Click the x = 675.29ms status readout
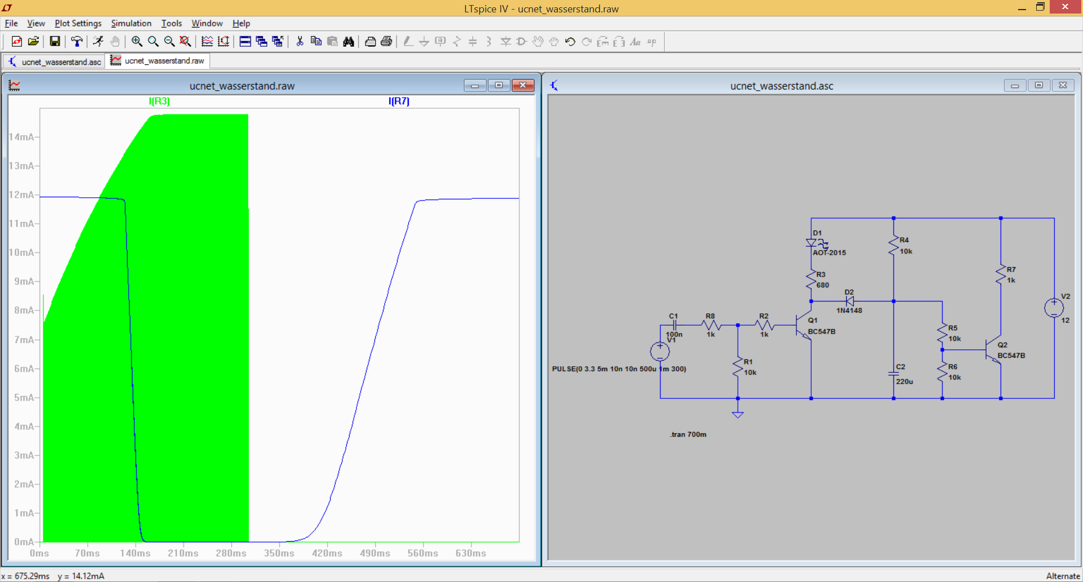Image resolution: width=1083 pixels, height=582 pixels. pos(26,576)
